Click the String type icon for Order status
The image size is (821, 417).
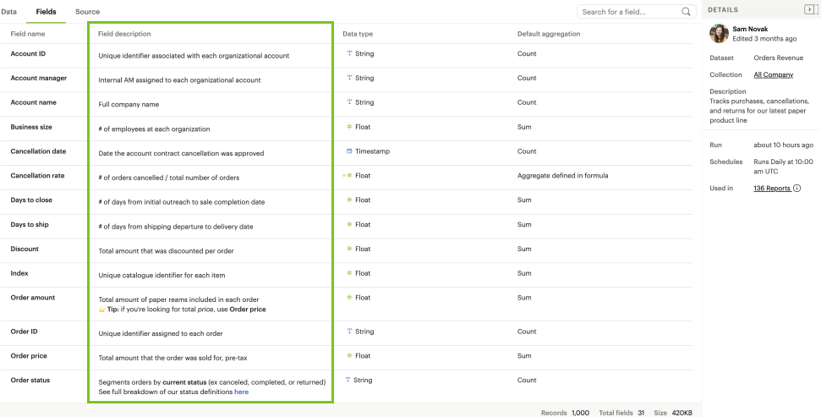348,380
